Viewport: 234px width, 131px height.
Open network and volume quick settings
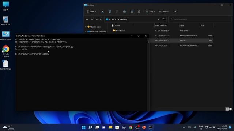click(x=210, y=127)
